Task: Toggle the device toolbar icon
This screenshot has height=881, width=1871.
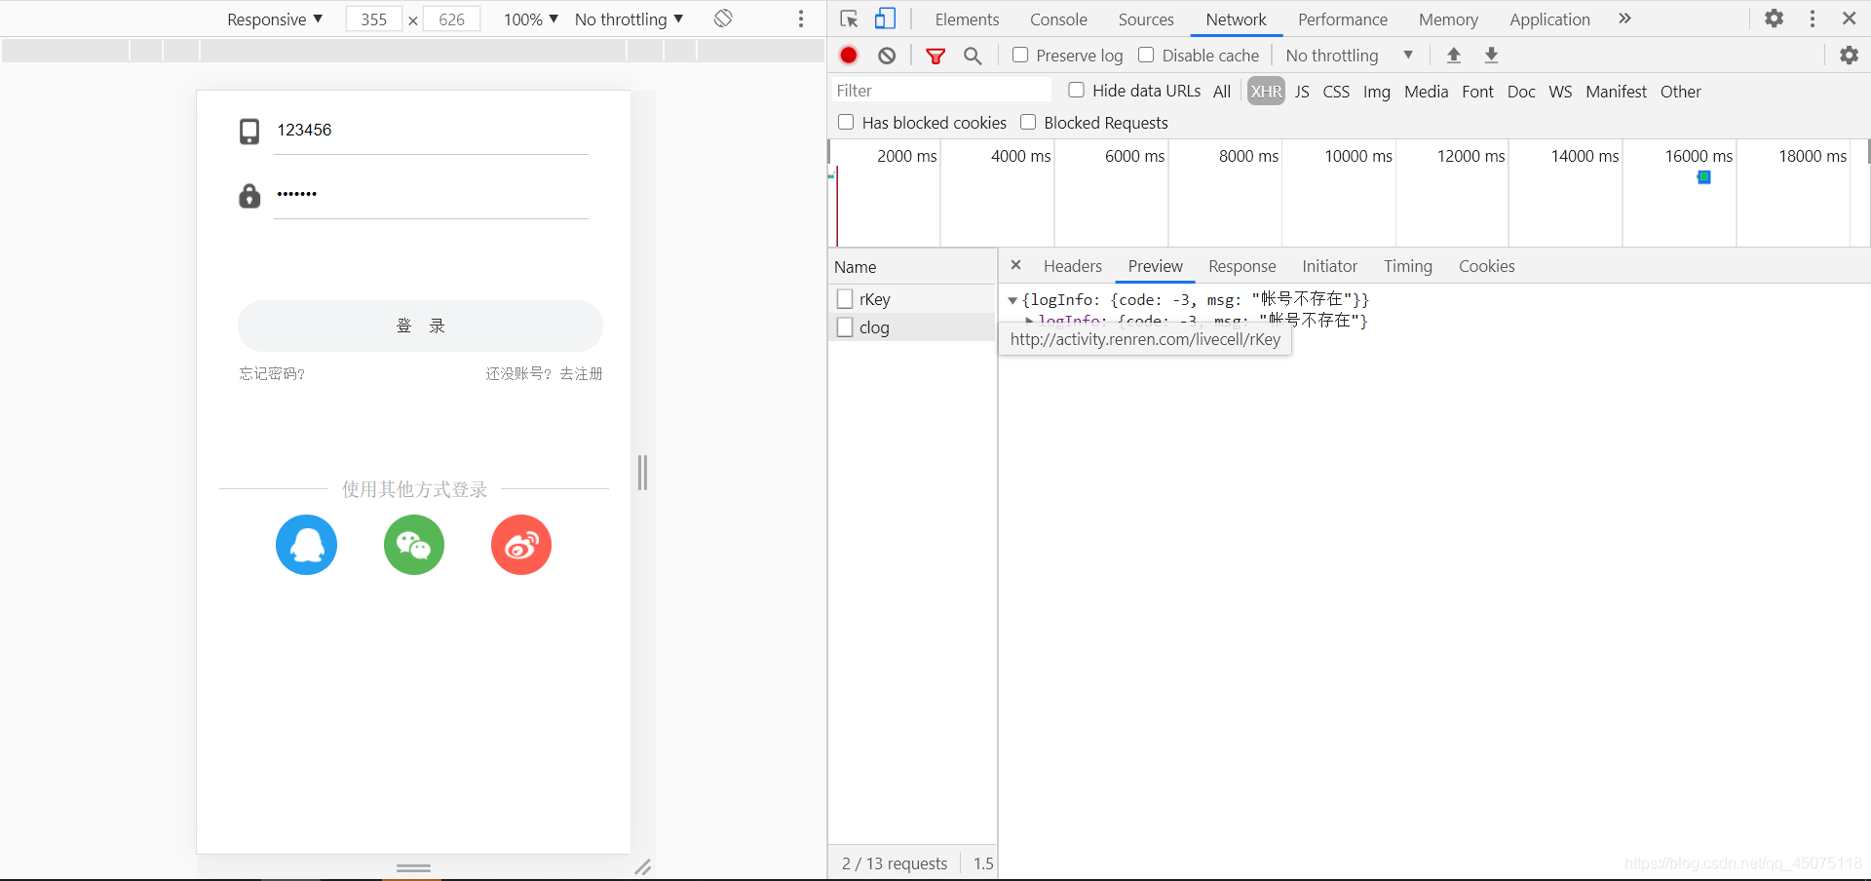Action: coord(885,19)
